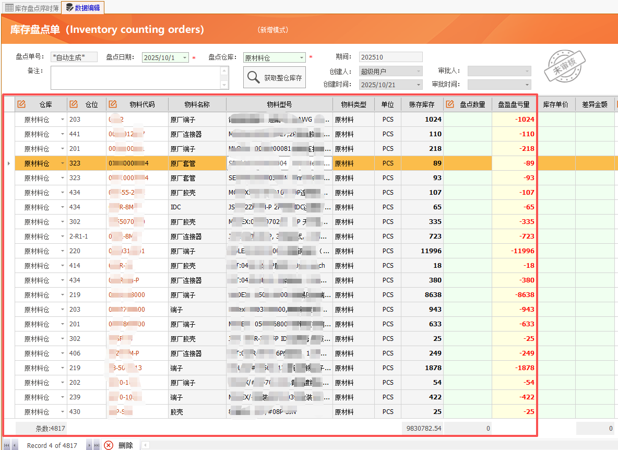Click the 删除 button at the bottom
This screenshot has height=450, width=618.
click(x=125, y=445)
